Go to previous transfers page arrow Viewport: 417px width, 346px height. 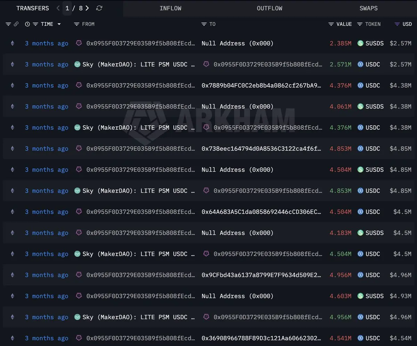[58, 8]
